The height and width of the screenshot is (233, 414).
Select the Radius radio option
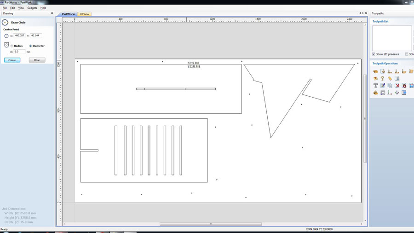click(x=12, y=46)
